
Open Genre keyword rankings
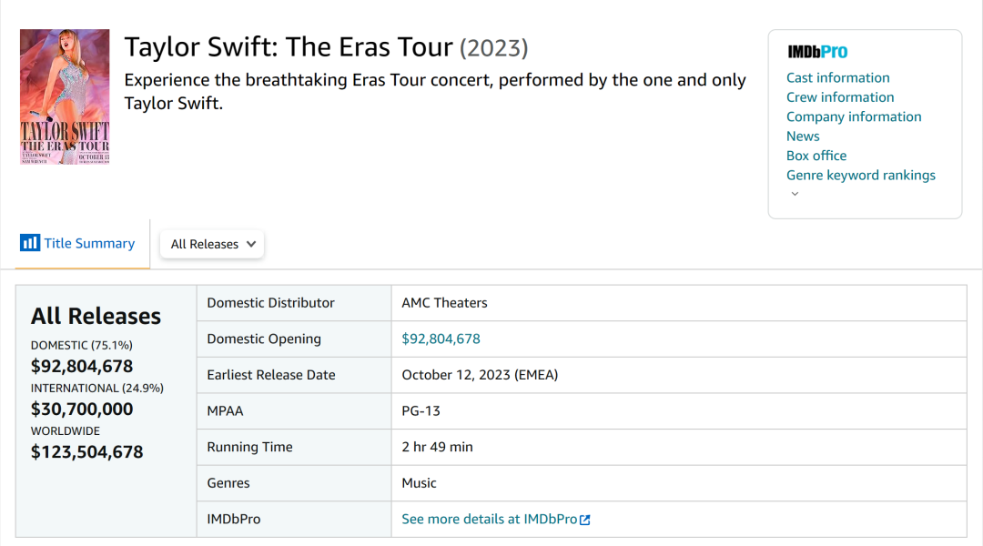(x=860, y=175)
